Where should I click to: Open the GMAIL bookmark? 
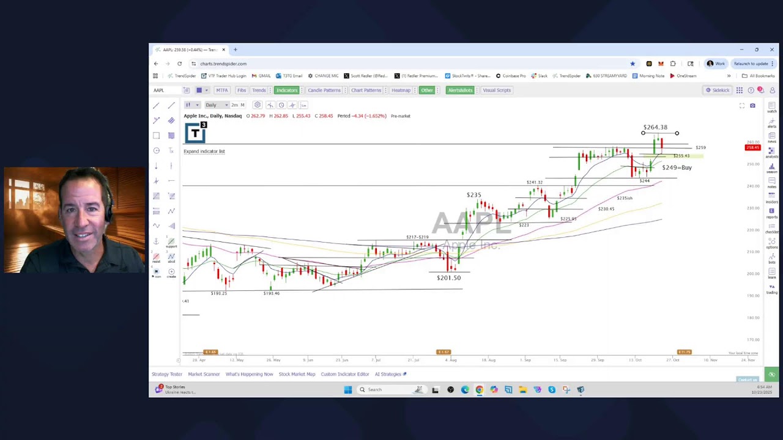tap(261, 76)
